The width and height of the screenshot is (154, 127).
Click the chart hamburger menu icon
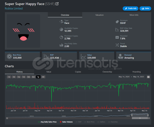click(148, 77)
